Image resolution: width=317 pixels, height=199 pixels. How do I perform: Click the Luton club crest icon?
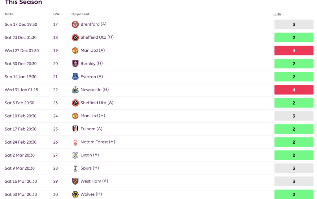75,155
